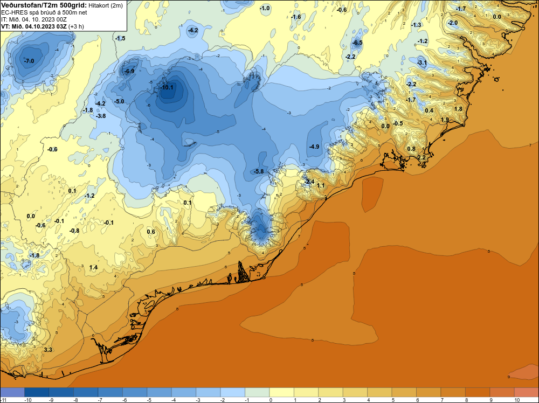The image size is (539, 403).
Task: Click the 1.4 temperature label
Action: pos(93,268)
